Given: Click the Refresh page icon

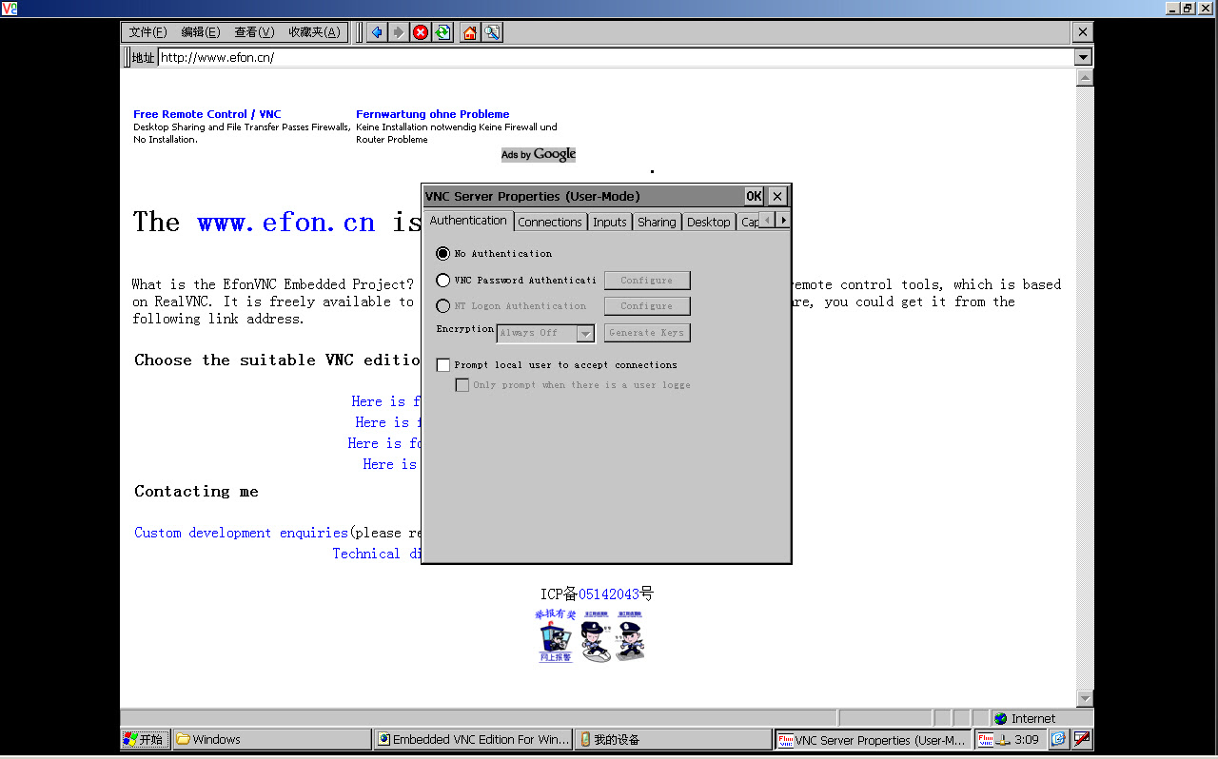Looking at the screenshot, I should point(442,31).
